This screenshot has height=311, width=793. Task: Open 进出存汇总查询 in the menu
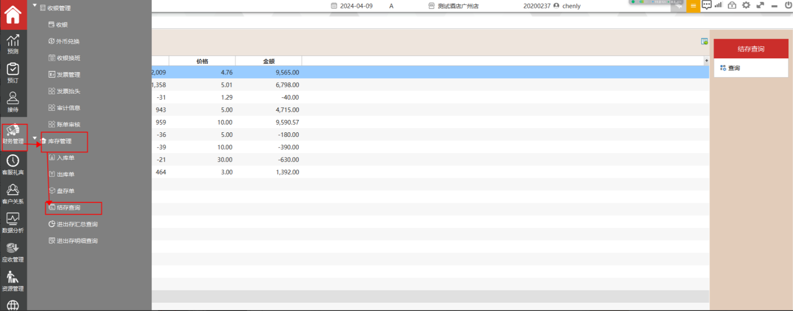pyautogui.click(x=77, y=224)
